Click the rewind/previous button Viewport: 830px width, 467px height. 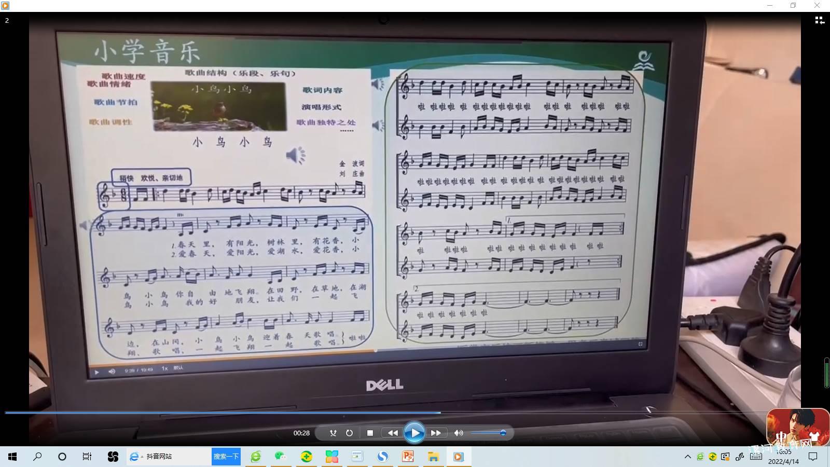[393, 433]
